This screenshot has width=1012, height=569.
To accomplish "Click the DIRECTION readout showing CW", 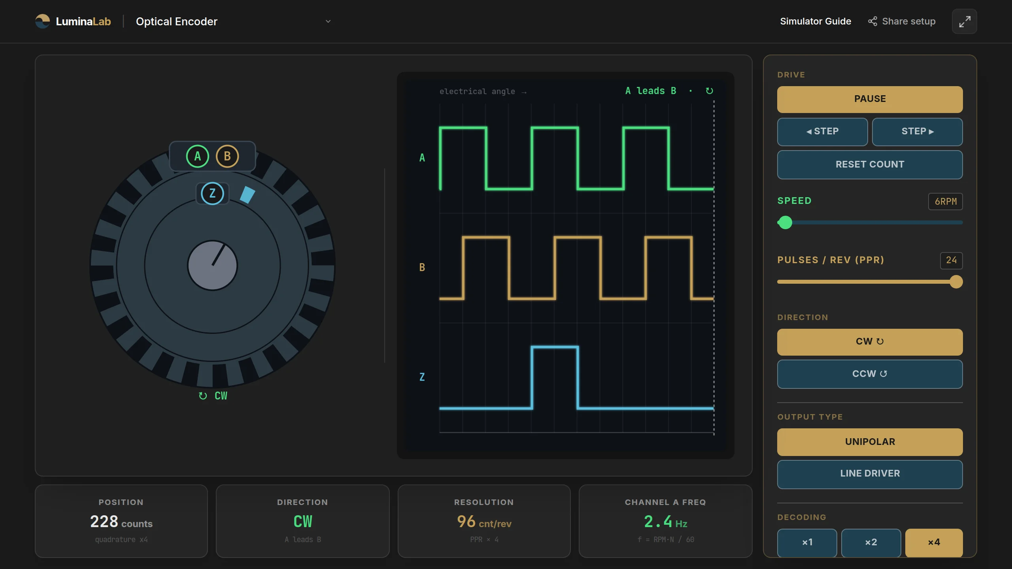I will pos(302,521).
